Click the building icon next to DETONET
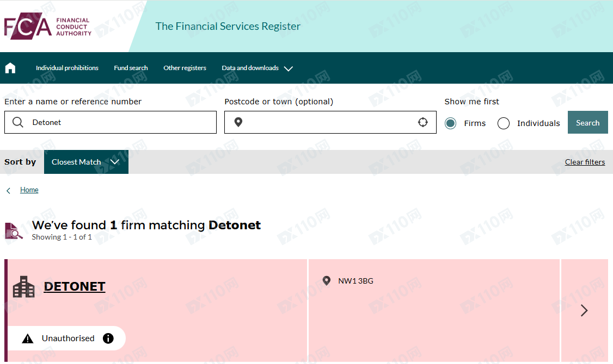The image size is (613, 364). pyautogui.click(x=24, y=287)
